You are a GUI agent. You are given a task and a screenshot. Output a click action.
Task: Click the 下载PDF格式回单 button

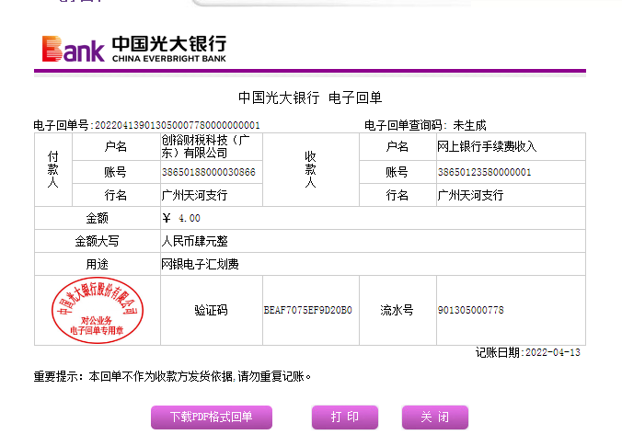[x=211, y=417]
